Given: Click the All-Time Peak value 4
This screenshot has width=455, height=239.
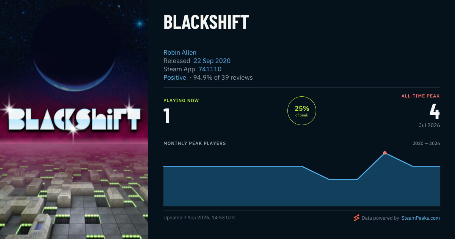Looking at the screenshot, I should (x=435, y=111).
